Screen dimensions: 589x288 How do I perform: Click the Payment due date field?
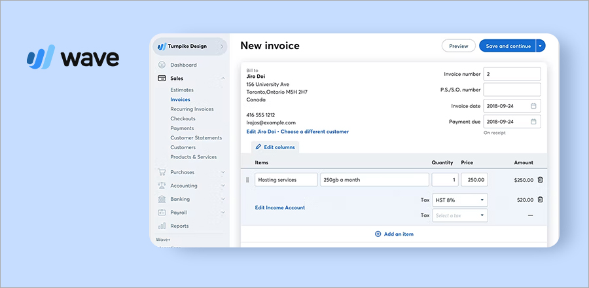512,122
